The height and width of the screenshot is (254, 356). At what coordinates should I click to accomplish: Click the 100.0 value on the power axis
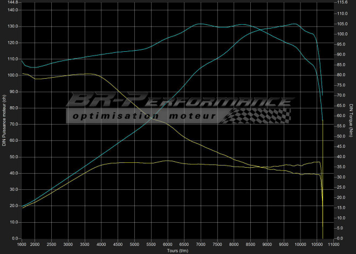click(x=12, y=75)
